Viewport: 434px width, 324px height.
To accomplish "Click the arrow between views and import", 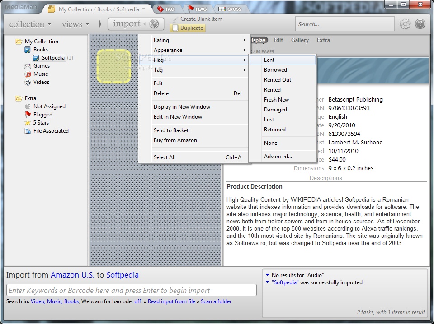I will click(100, 24).
